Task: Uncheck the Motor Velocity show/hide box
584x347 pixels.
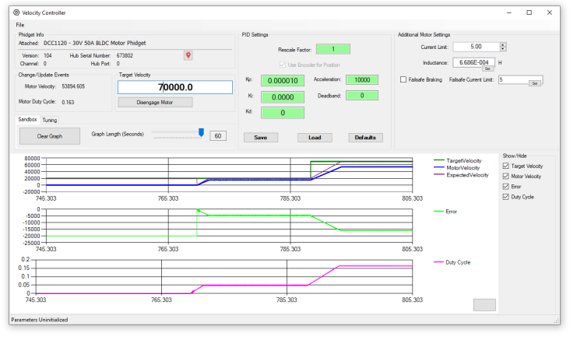Action: 506,176
